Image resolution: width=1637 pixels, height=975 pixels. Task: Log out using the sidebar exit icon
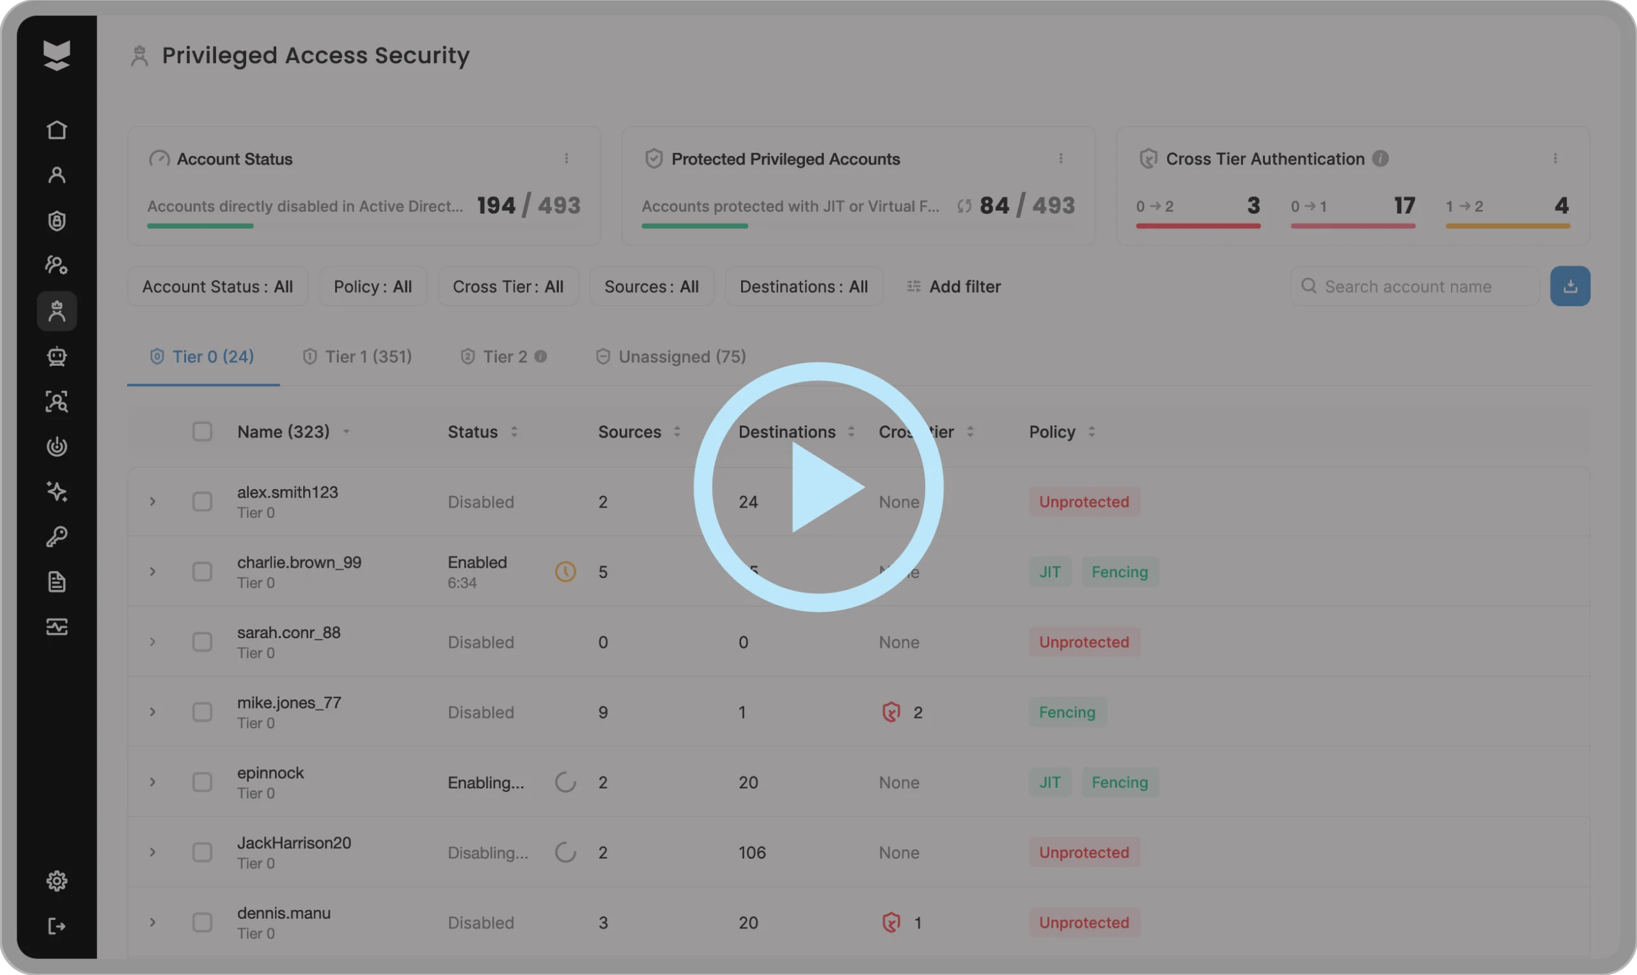(57, 926)
